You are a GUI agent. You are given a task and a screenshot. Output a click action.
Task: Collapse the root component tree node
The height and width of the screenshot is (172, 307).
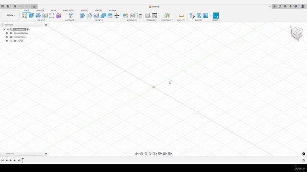(x=4, y=29)
